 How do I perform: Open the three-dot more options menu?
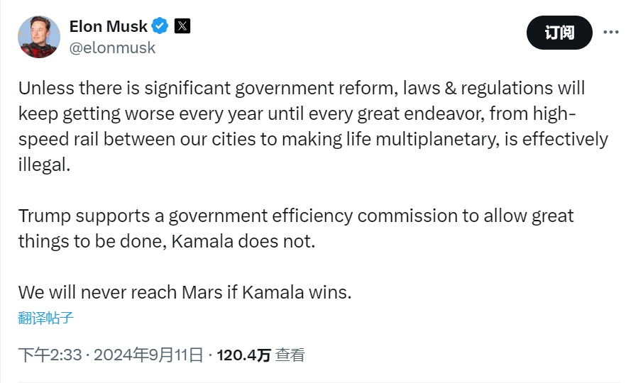point(611,33)
